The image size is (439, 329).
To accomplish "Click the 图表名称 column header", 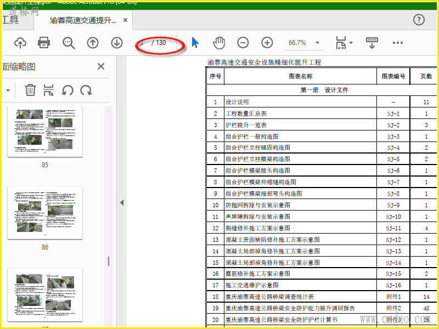I will click(x=300, y=76).
